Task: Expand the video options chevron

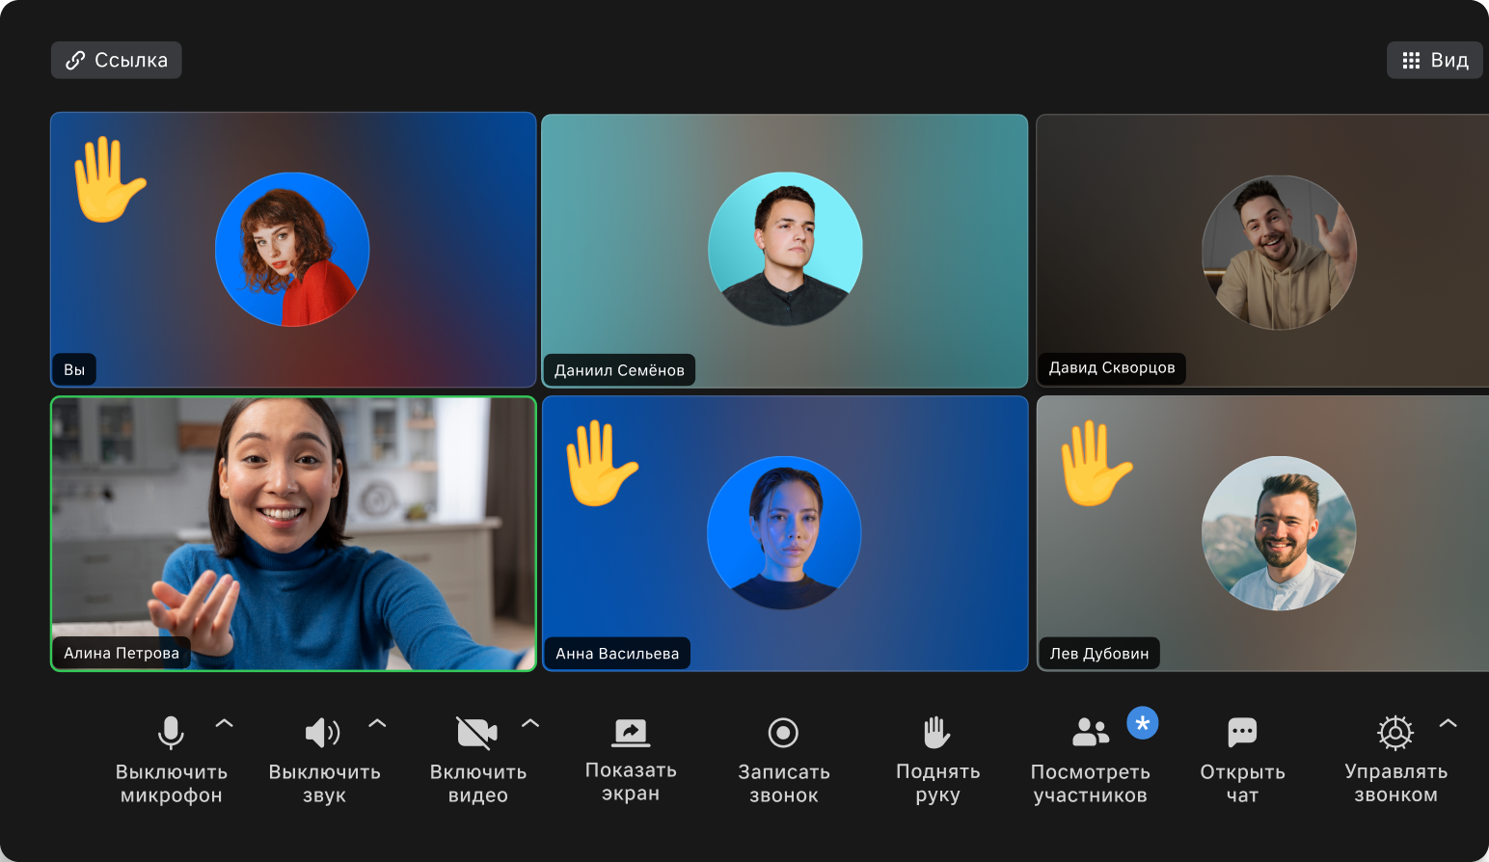Action: (x=530, y=723)
